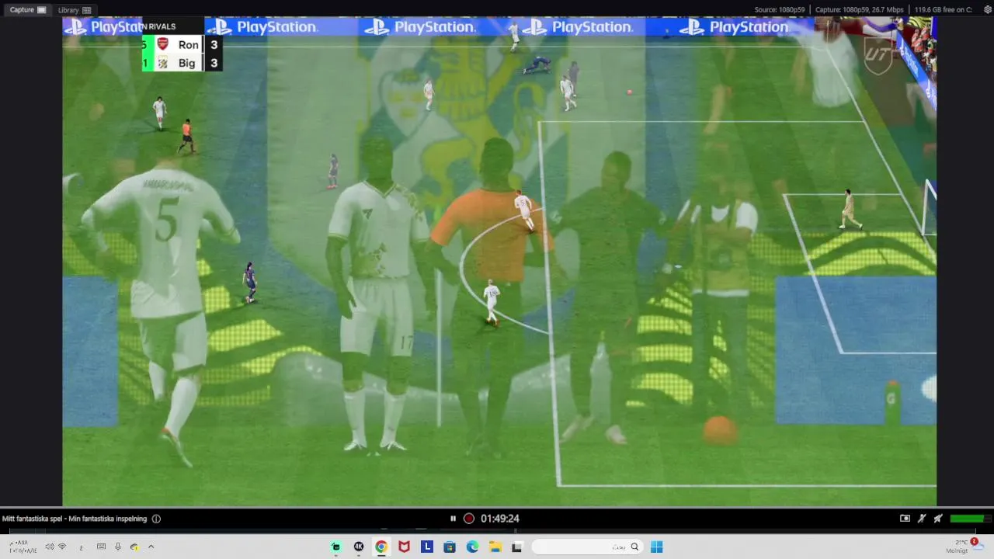Image resolution: width=994 pixels, height=559 pixels.
Task: Click the taskbar search box
Action: pos(587,547)
